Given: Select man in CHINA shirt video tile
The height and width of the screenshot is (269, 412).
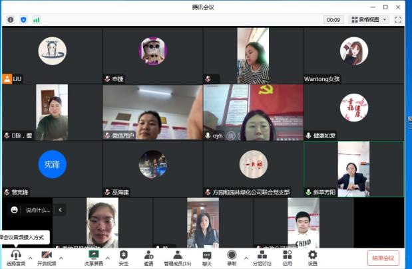Looking at the screenshot, I should (304, 223).
